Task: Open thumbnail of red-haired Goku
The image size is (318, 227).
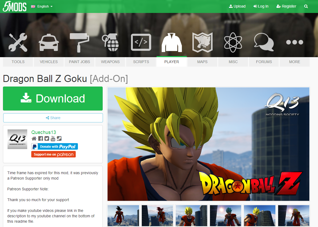Action: pos(157,215)
